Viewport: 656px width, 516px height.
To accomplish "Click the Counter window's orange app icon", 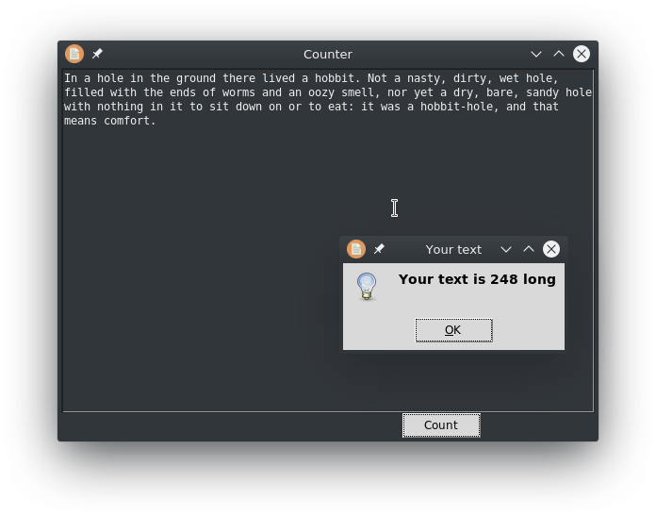I will [74, 54].
